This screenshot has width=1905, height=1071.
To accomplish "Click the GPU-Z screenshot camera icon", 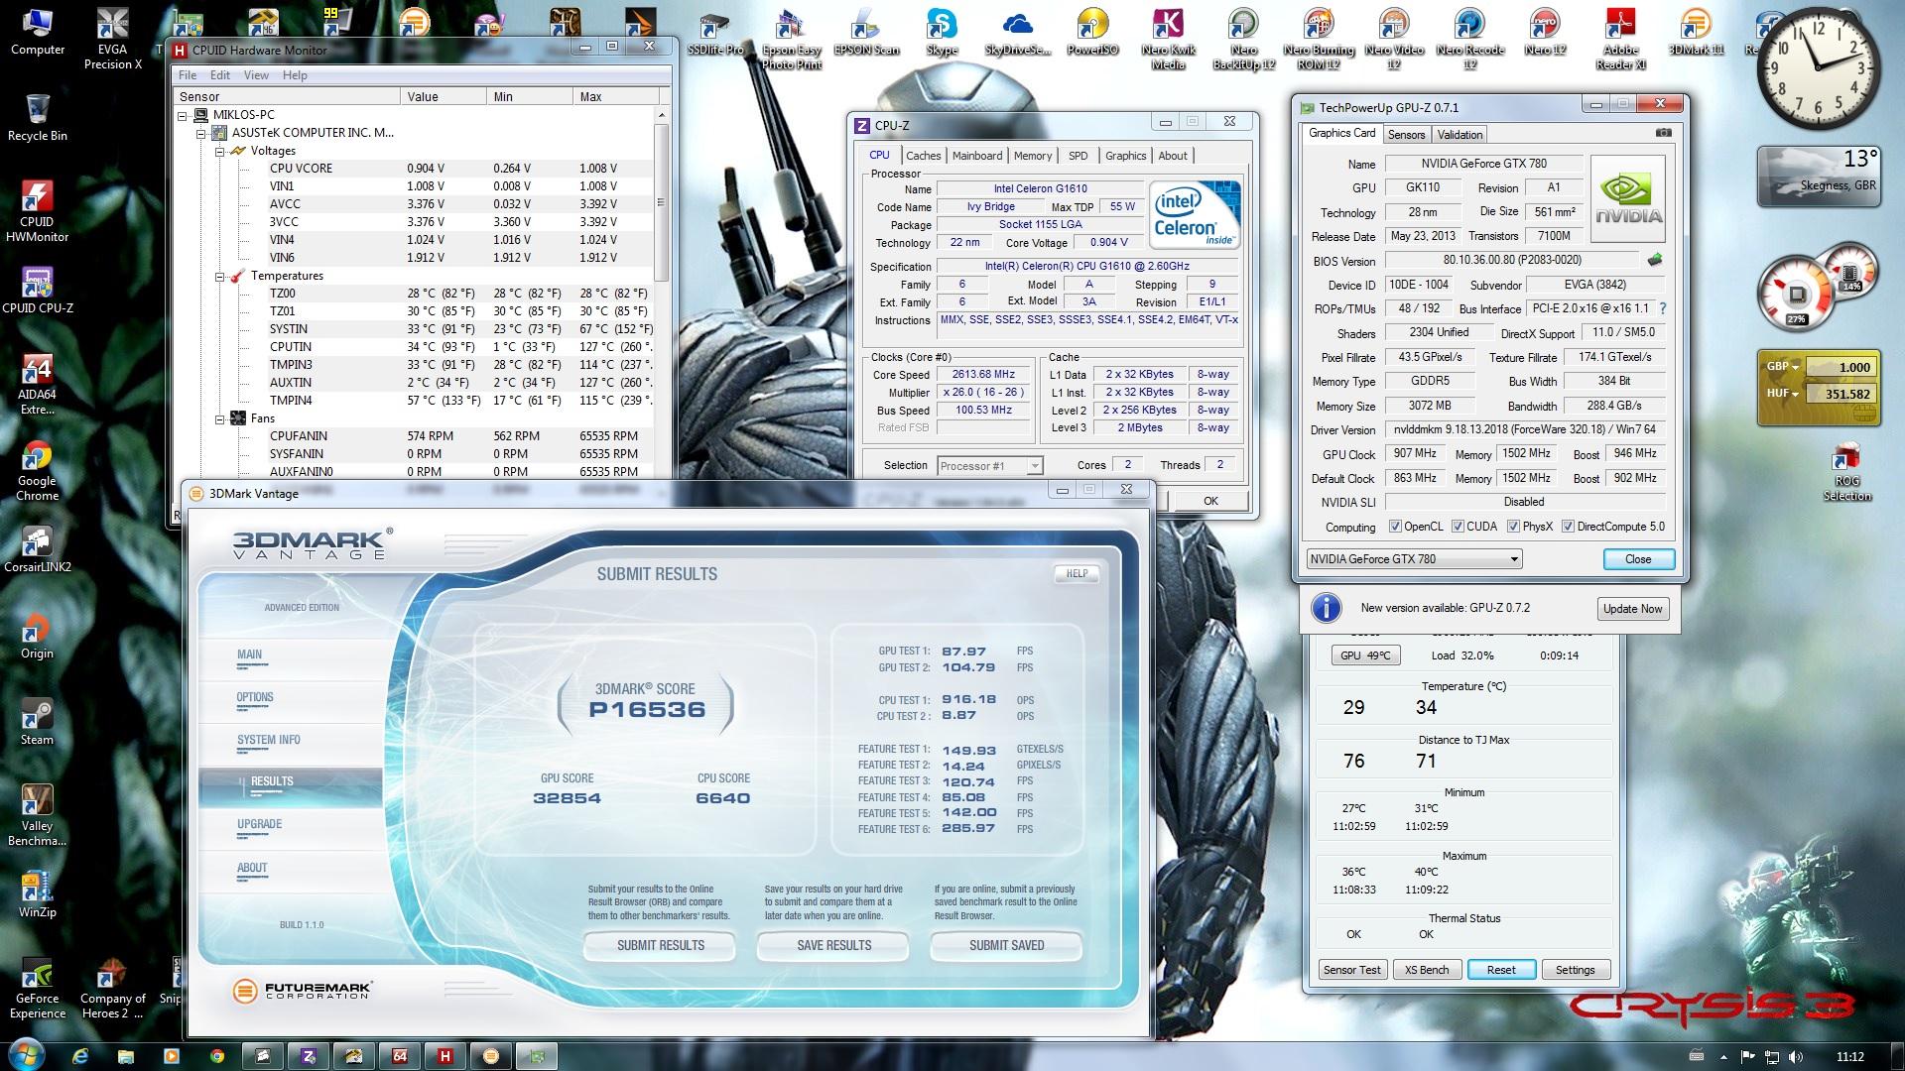I will pyautogui.click(x=1664, y=133).
